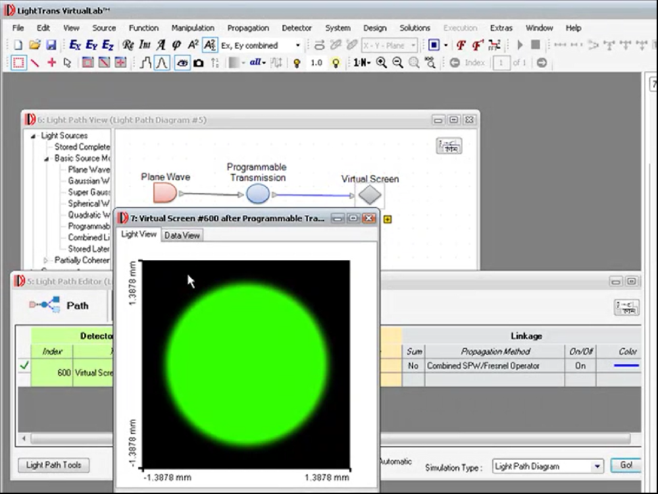The width and height of the screenshot is (658, 494).
Task: Open the Propagation menu
Action: [247, 28]
